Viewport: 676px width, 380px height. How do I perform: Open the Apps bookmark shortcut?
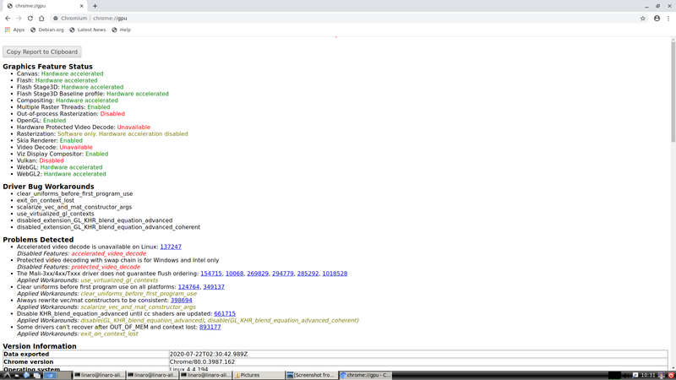click(x=14, y=30)
